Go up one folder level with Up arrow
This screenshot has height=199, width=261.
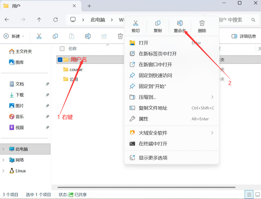[x=39, y=20]
